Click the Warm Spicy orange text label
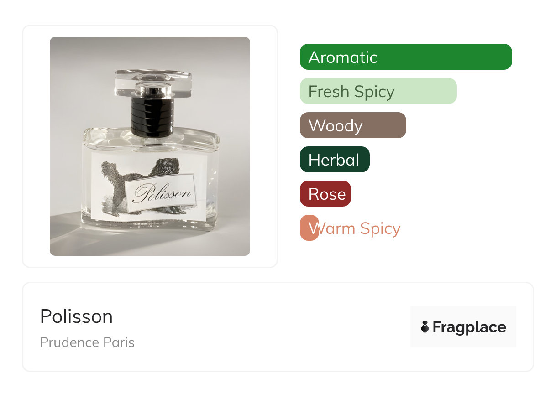 355,228
